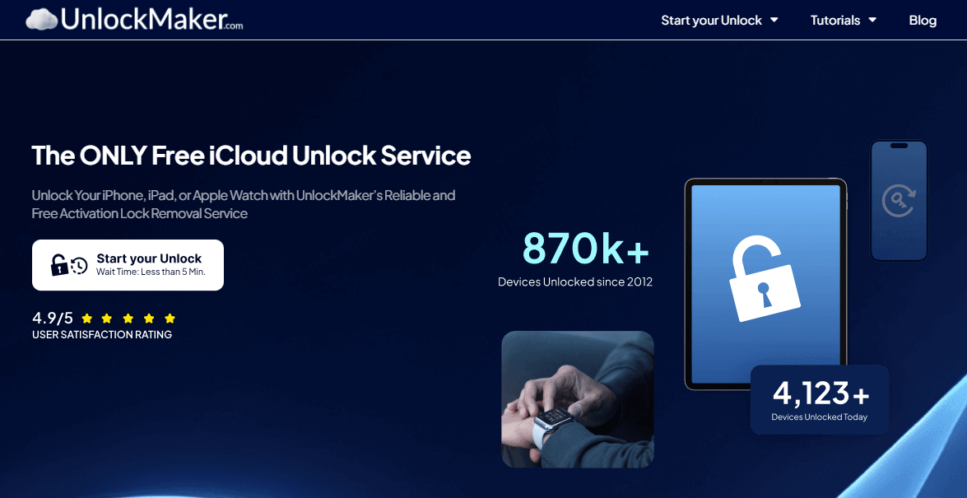Click the Devices Unlocked since 2012 text
Viewport: 967px width, 498px height.
click(x=574, y=282)
